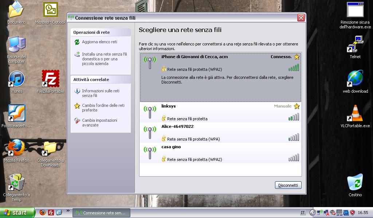Screen dimensions: 373x218
Task: Select the iPhone di Giovanni di Cecca network
Action: [220, 77]
